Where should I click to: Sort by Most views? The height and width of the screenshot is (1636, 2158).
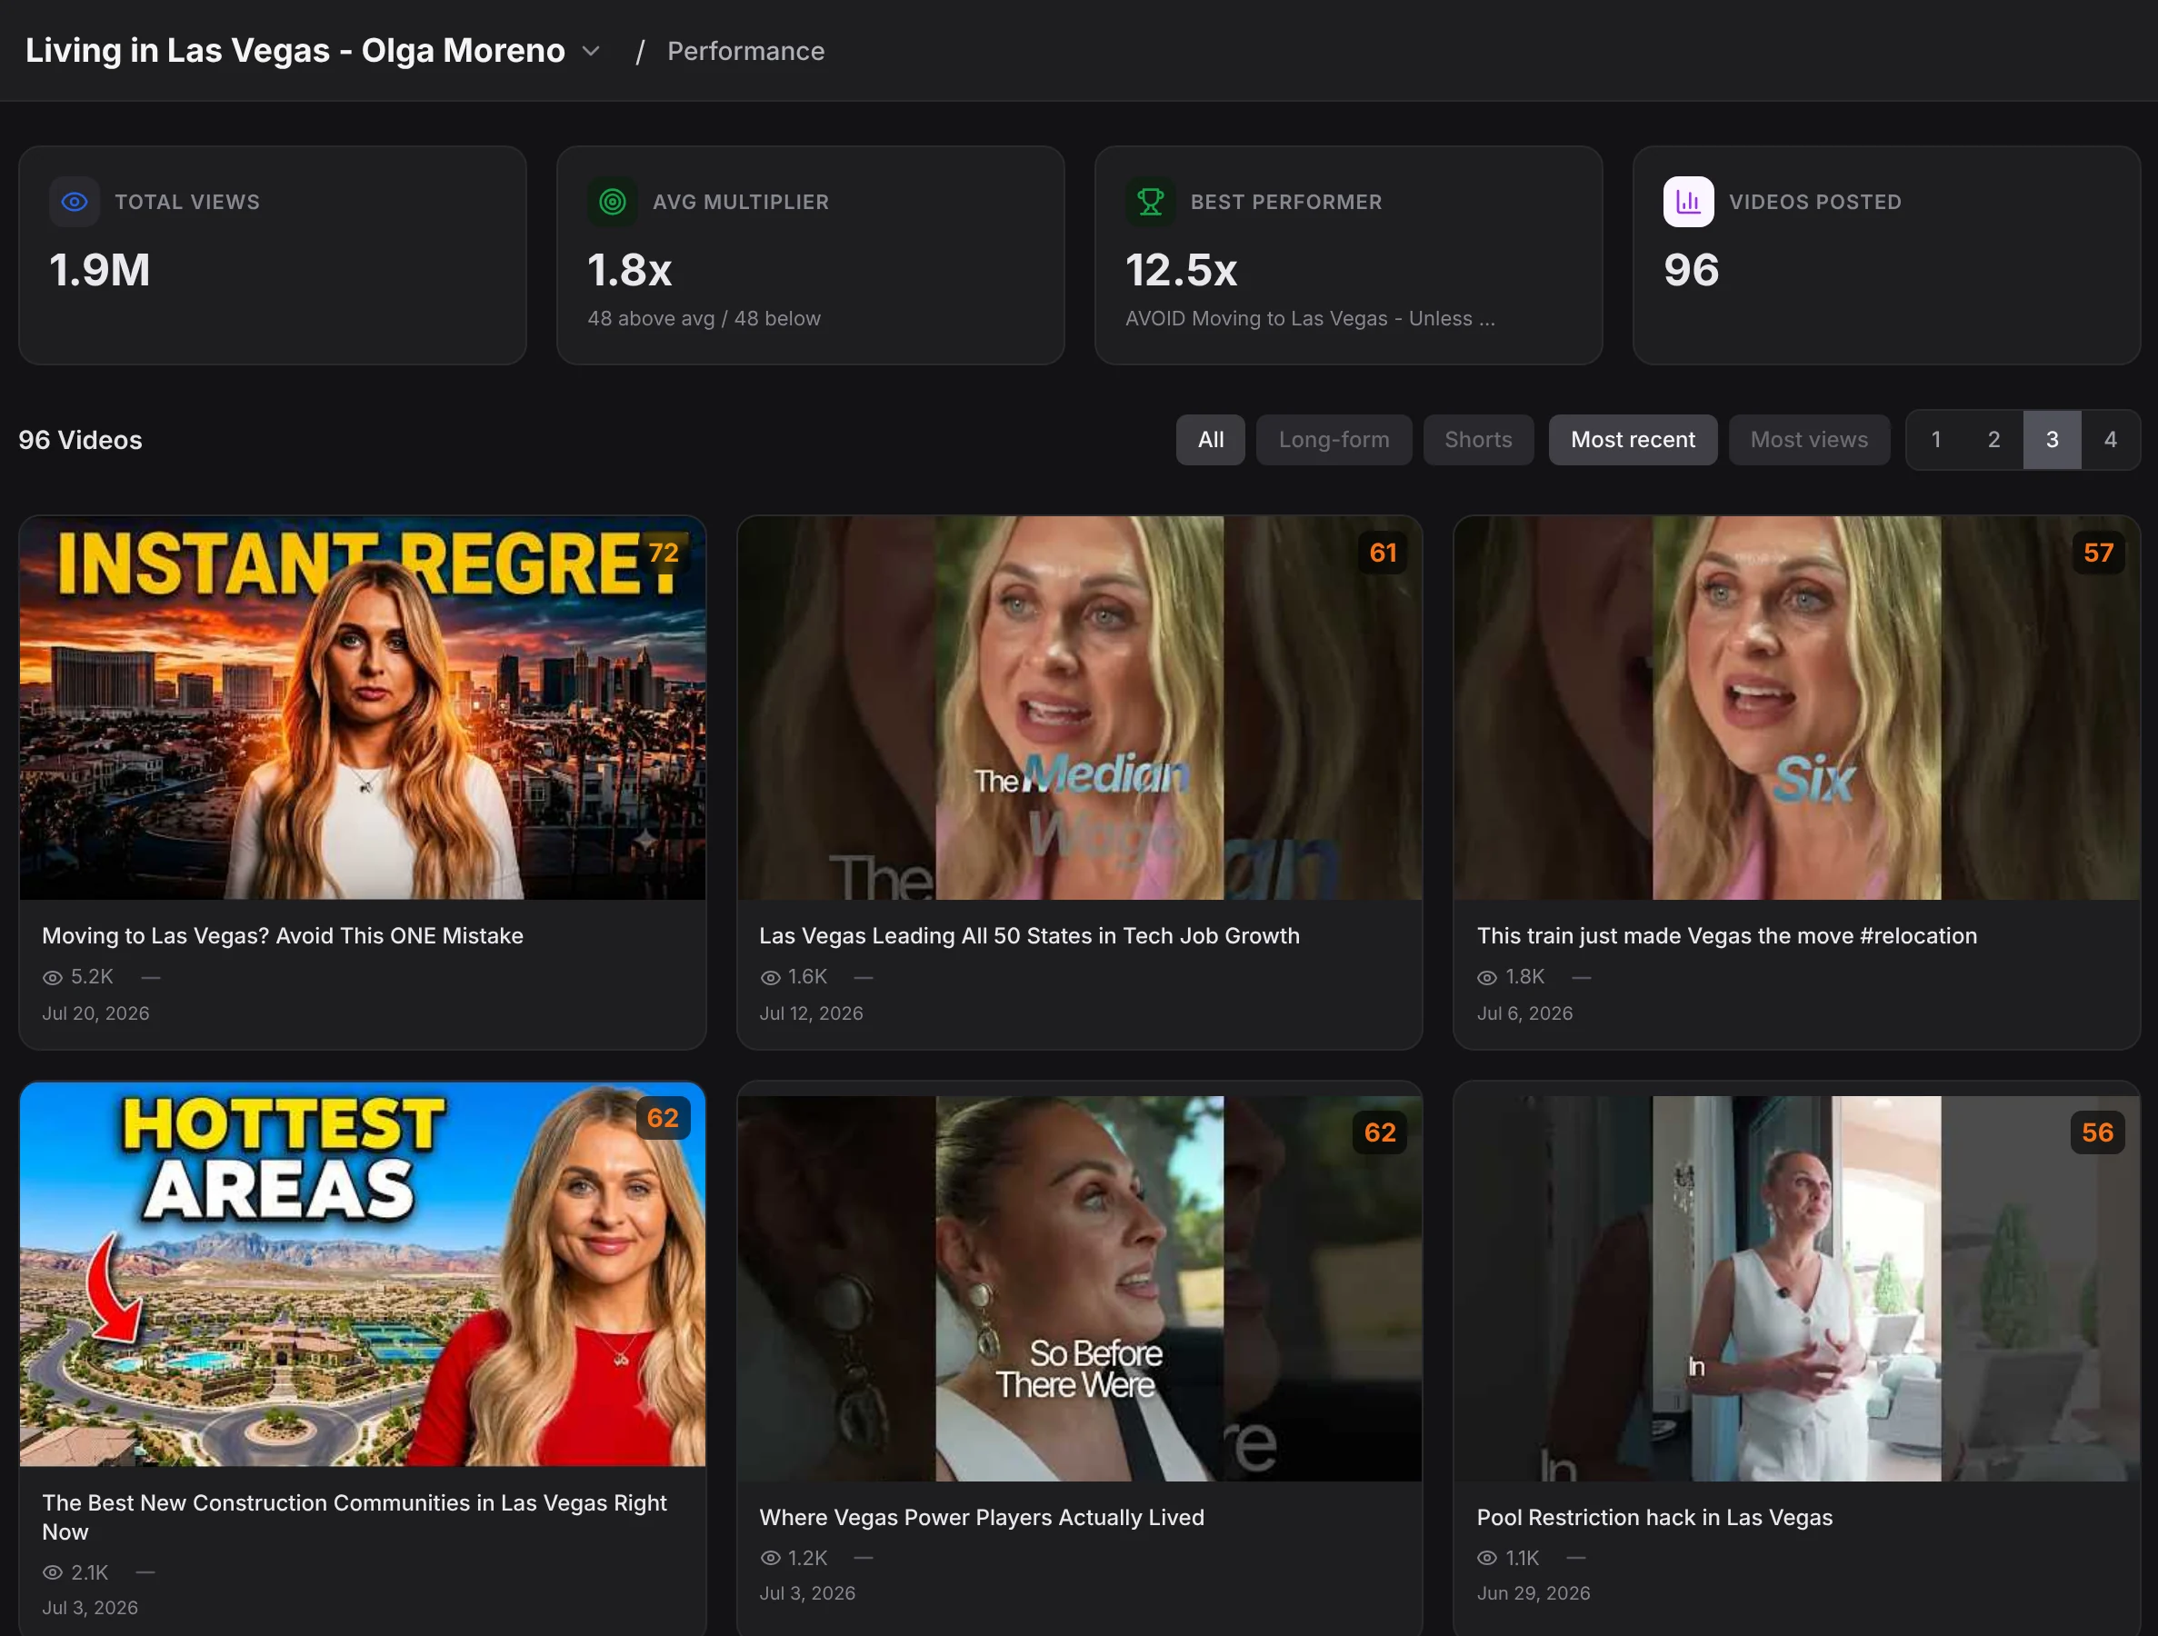[x=1809, y=440]
